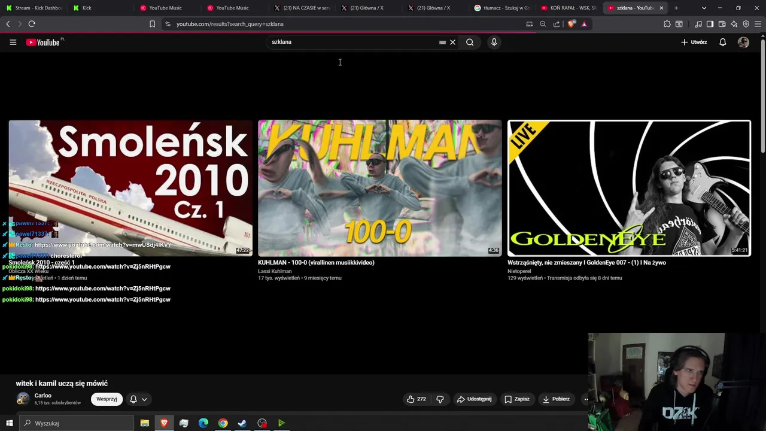
Task: Open Brave Wallet icon
Action: tap(722, 24)
